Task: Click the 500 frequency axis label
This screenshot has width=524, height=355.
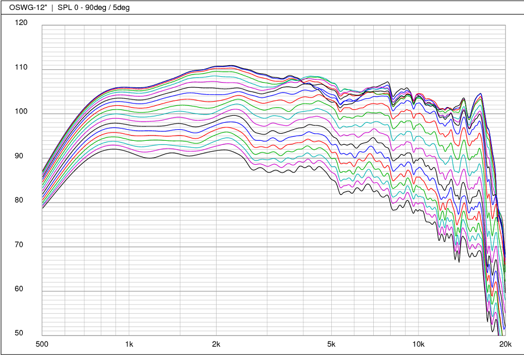Action: click(x=42, y=345)
